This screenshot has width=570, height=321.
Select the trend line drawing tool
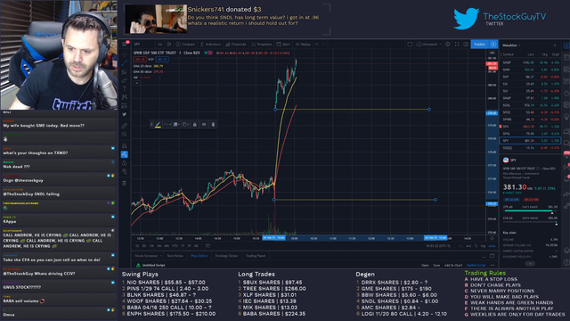pyautogui.click(x=125, y=63)
